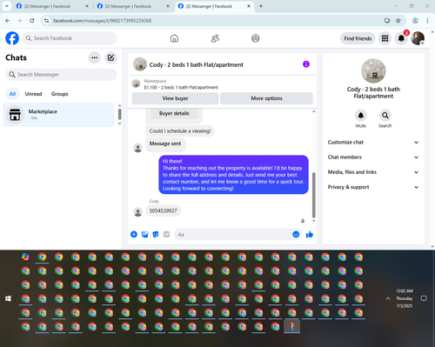
Task: Select the Marketplace storefront chat icon
Action: coord(15,115)
